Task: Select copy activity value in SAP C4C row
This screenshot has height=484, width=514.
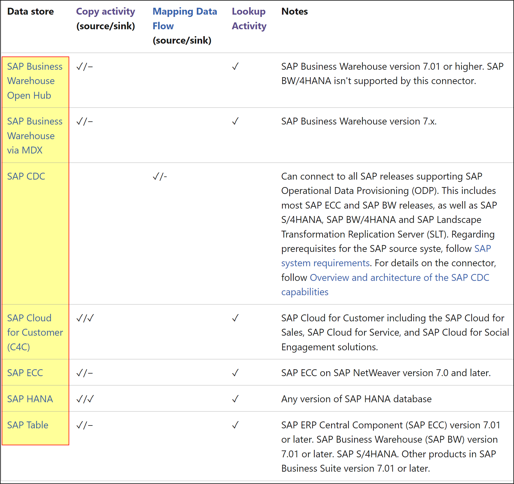Action: (85, 318)
